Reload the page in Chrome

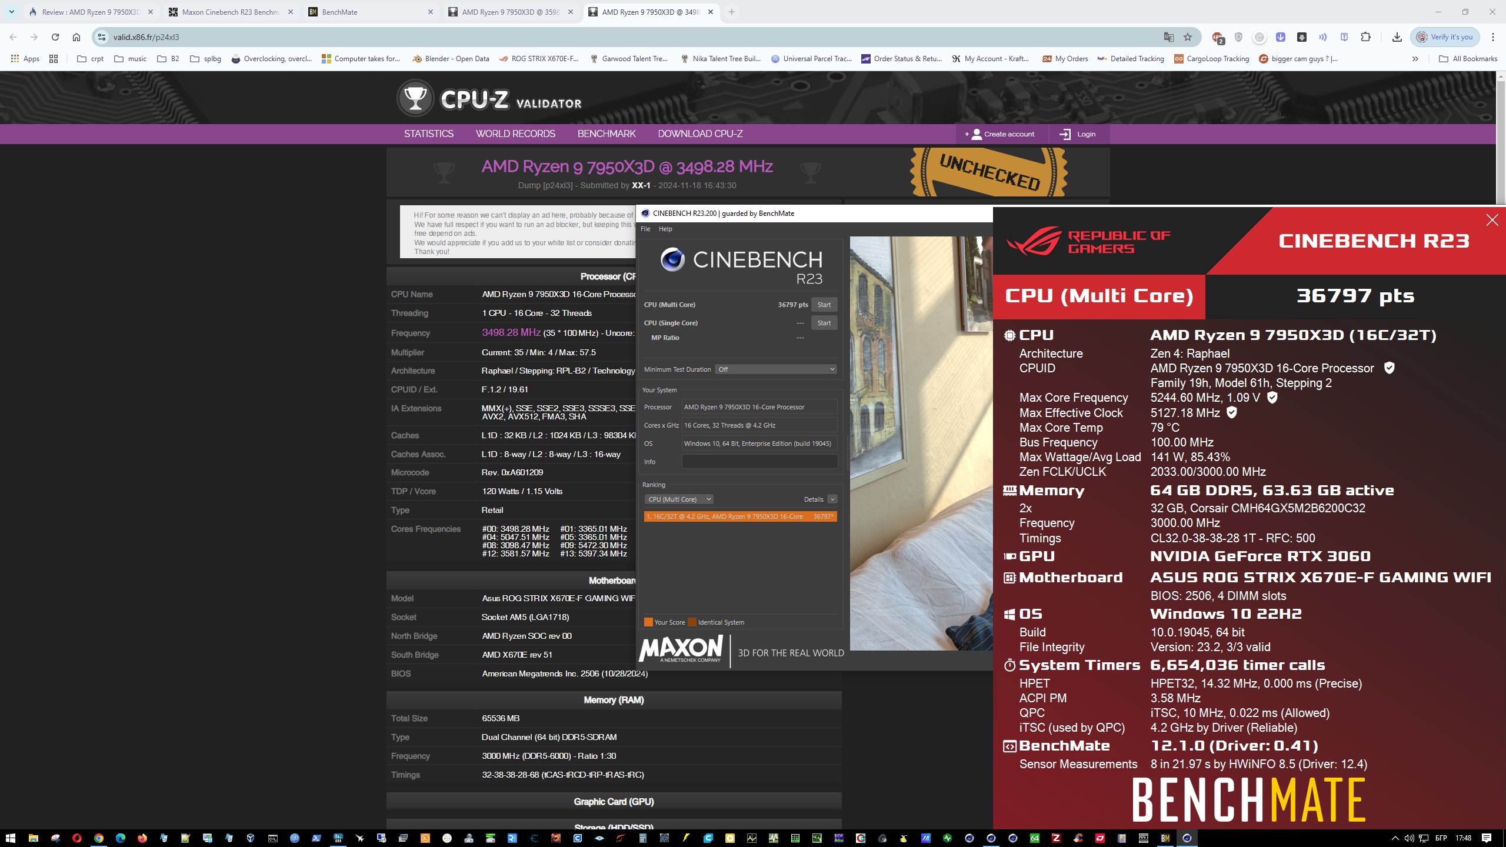[x=55, y=37]
